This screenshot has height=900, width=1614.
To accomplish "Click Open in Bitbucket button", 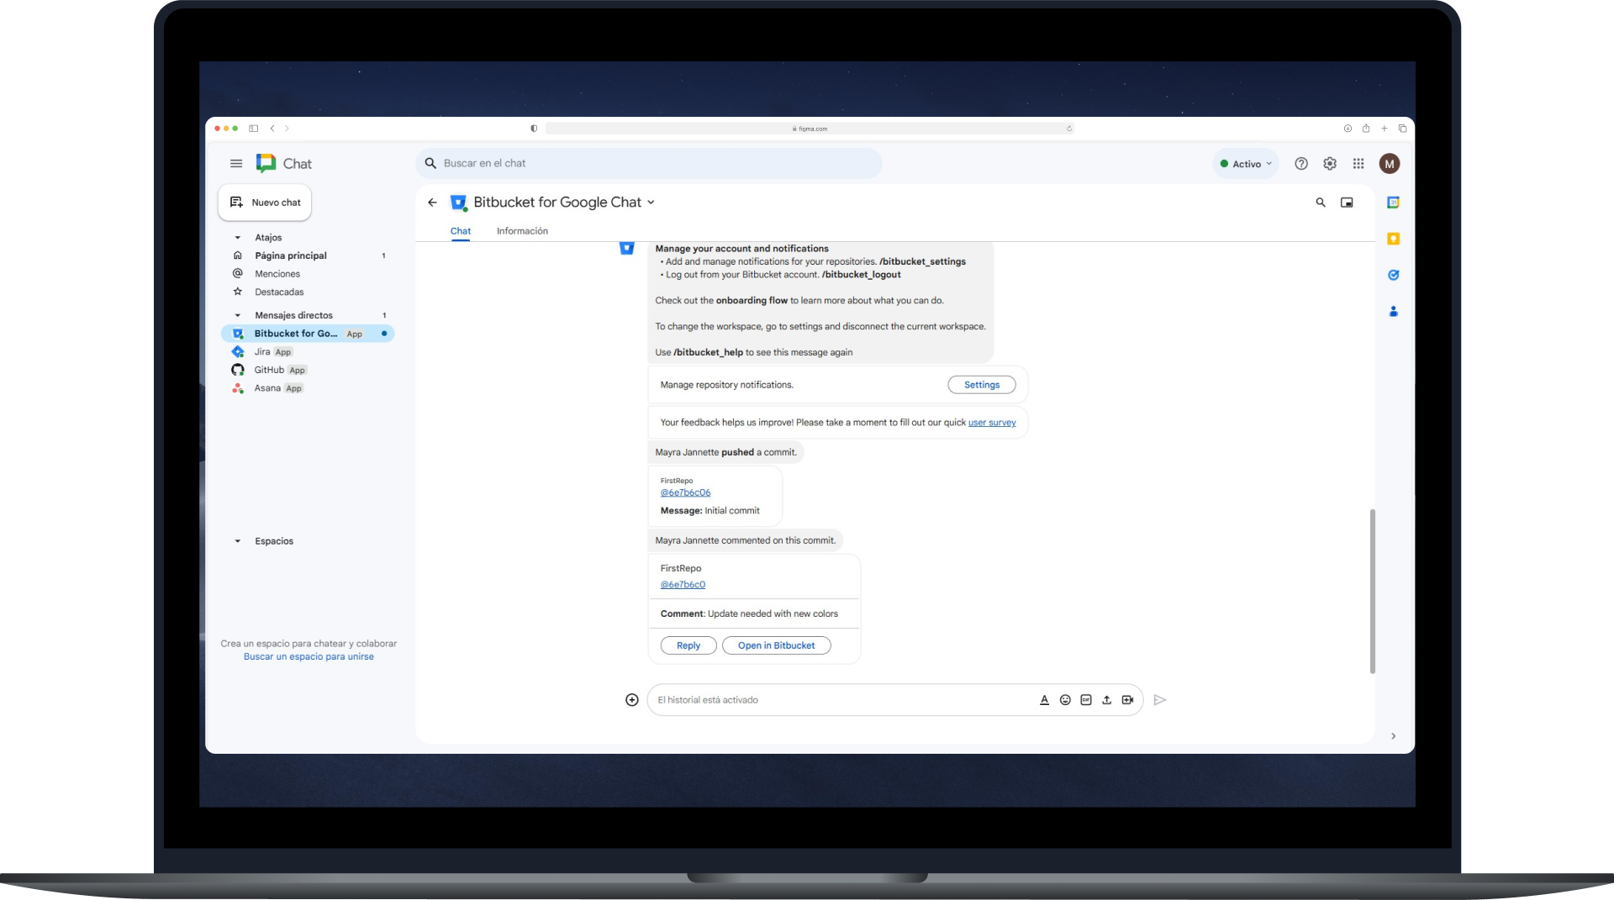I will 776,645.
